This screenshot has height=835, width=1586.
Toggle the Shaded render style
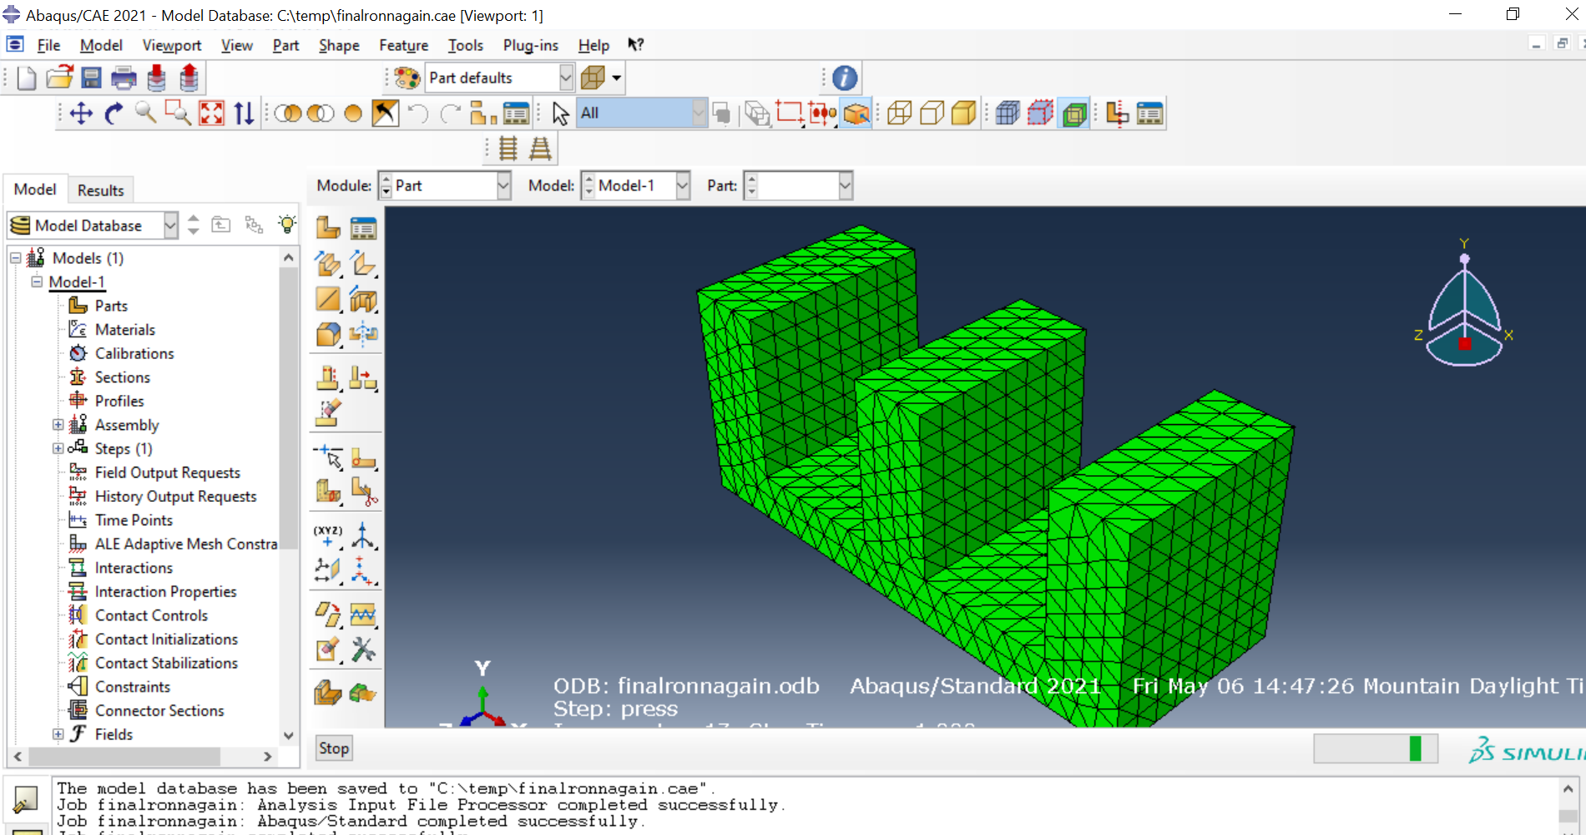(x=963, y=114)
